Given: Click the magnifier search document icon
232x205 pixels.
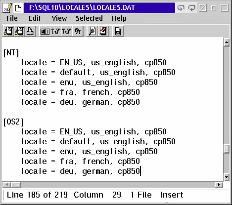Looking at the screenshot, I should 93,31.
